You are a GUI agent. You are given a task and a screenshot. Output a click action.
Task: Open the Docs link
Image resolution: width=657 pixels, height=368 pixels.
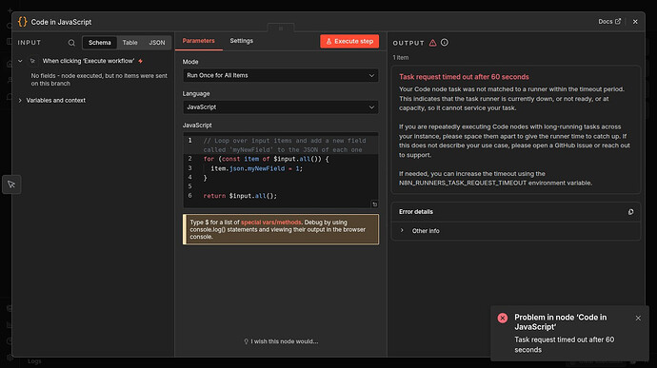click(x=609, y=21)
